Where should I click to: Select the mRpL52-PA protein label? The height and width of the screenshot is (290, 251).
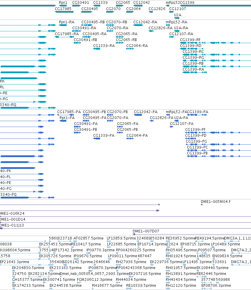(176, 112)
